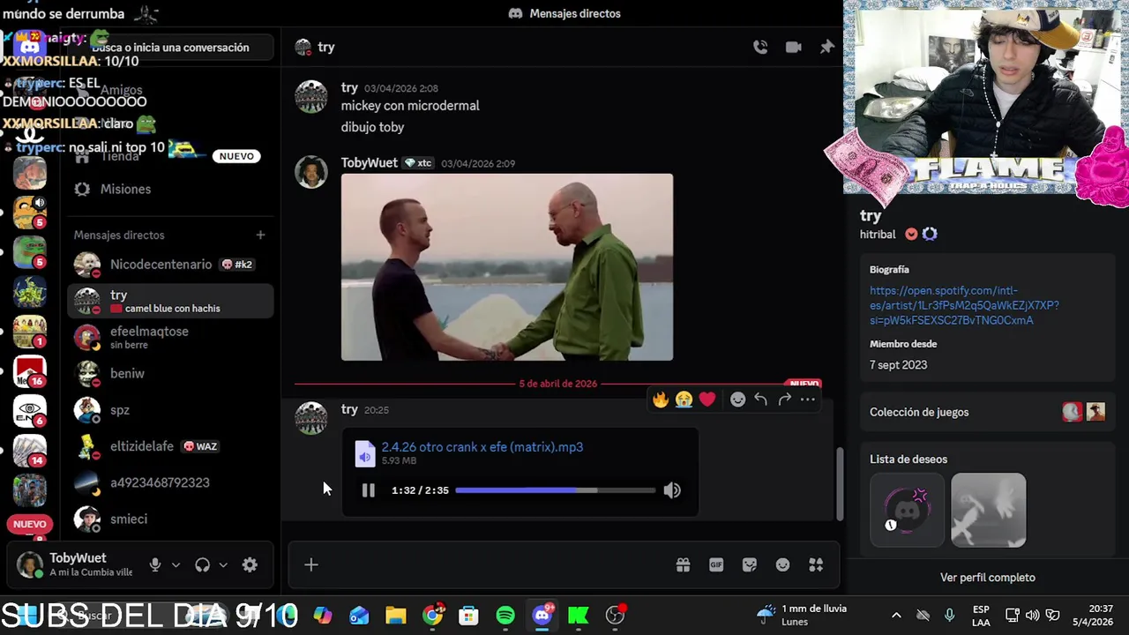Open Colección de juegos section
The image size is (1129, 635).
(x=987, y=412)
